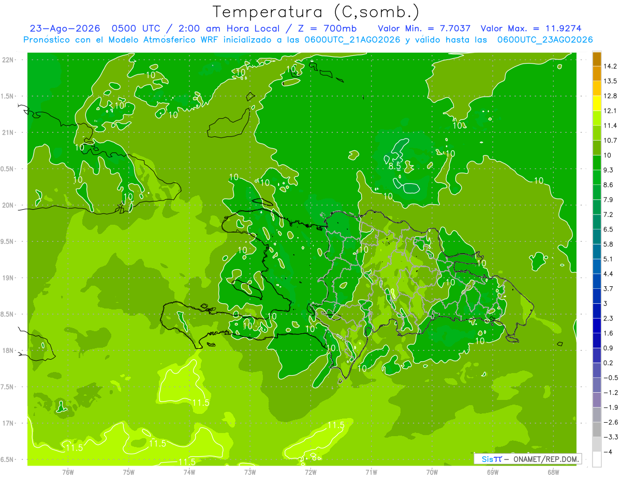Viewport: 621px width, 479px height.
Task: Click the '17N' latitude axis label
Action: (8, 423)
